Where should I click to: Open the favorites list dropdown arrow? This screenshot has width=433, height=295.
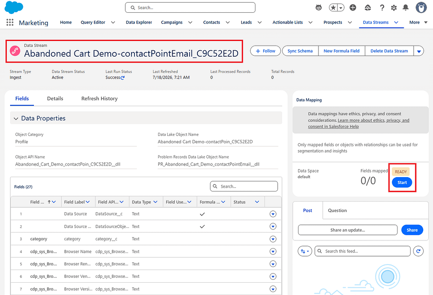point(341,8)
